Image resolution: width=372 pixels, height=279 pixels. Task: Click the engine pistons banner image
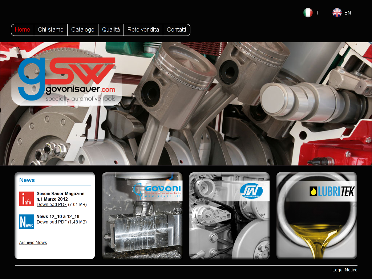(186, 104)
